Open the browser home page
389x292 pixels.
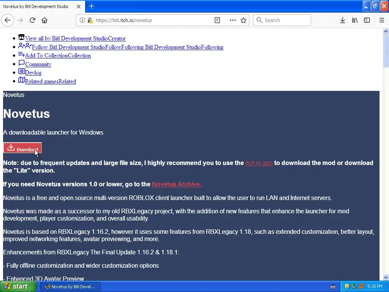tap(44, 20)
